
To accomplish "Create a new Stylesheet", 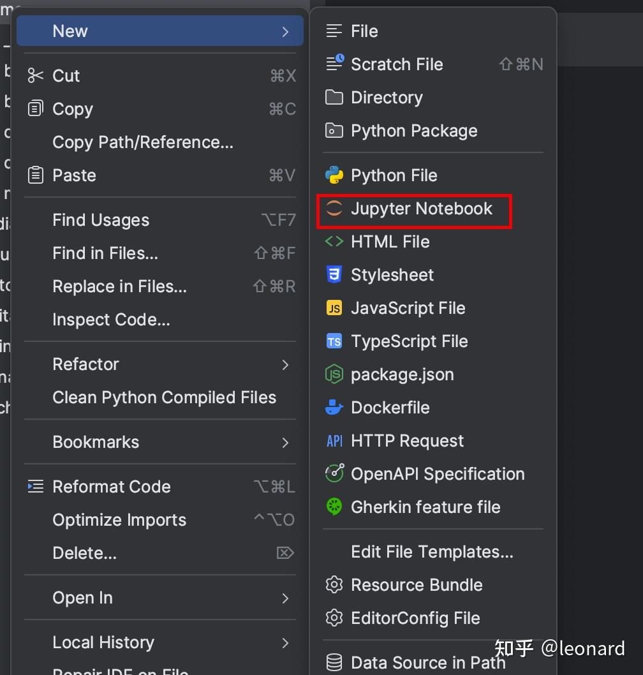I will 392,274.
